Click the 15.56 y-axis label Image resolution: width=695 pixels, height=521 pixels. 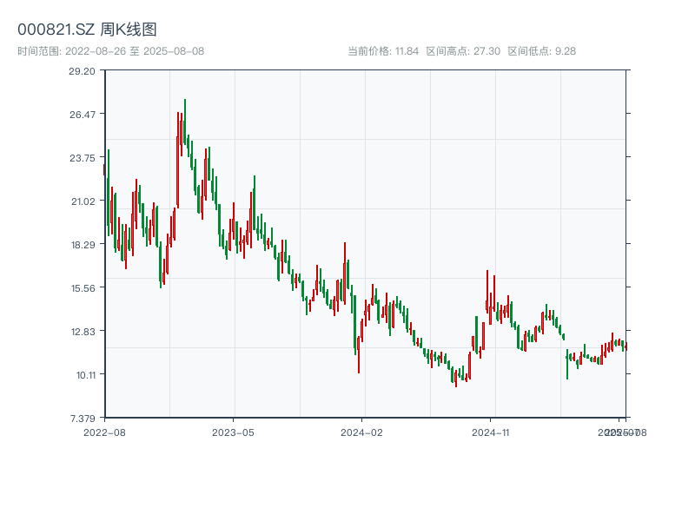pos(83,287)
